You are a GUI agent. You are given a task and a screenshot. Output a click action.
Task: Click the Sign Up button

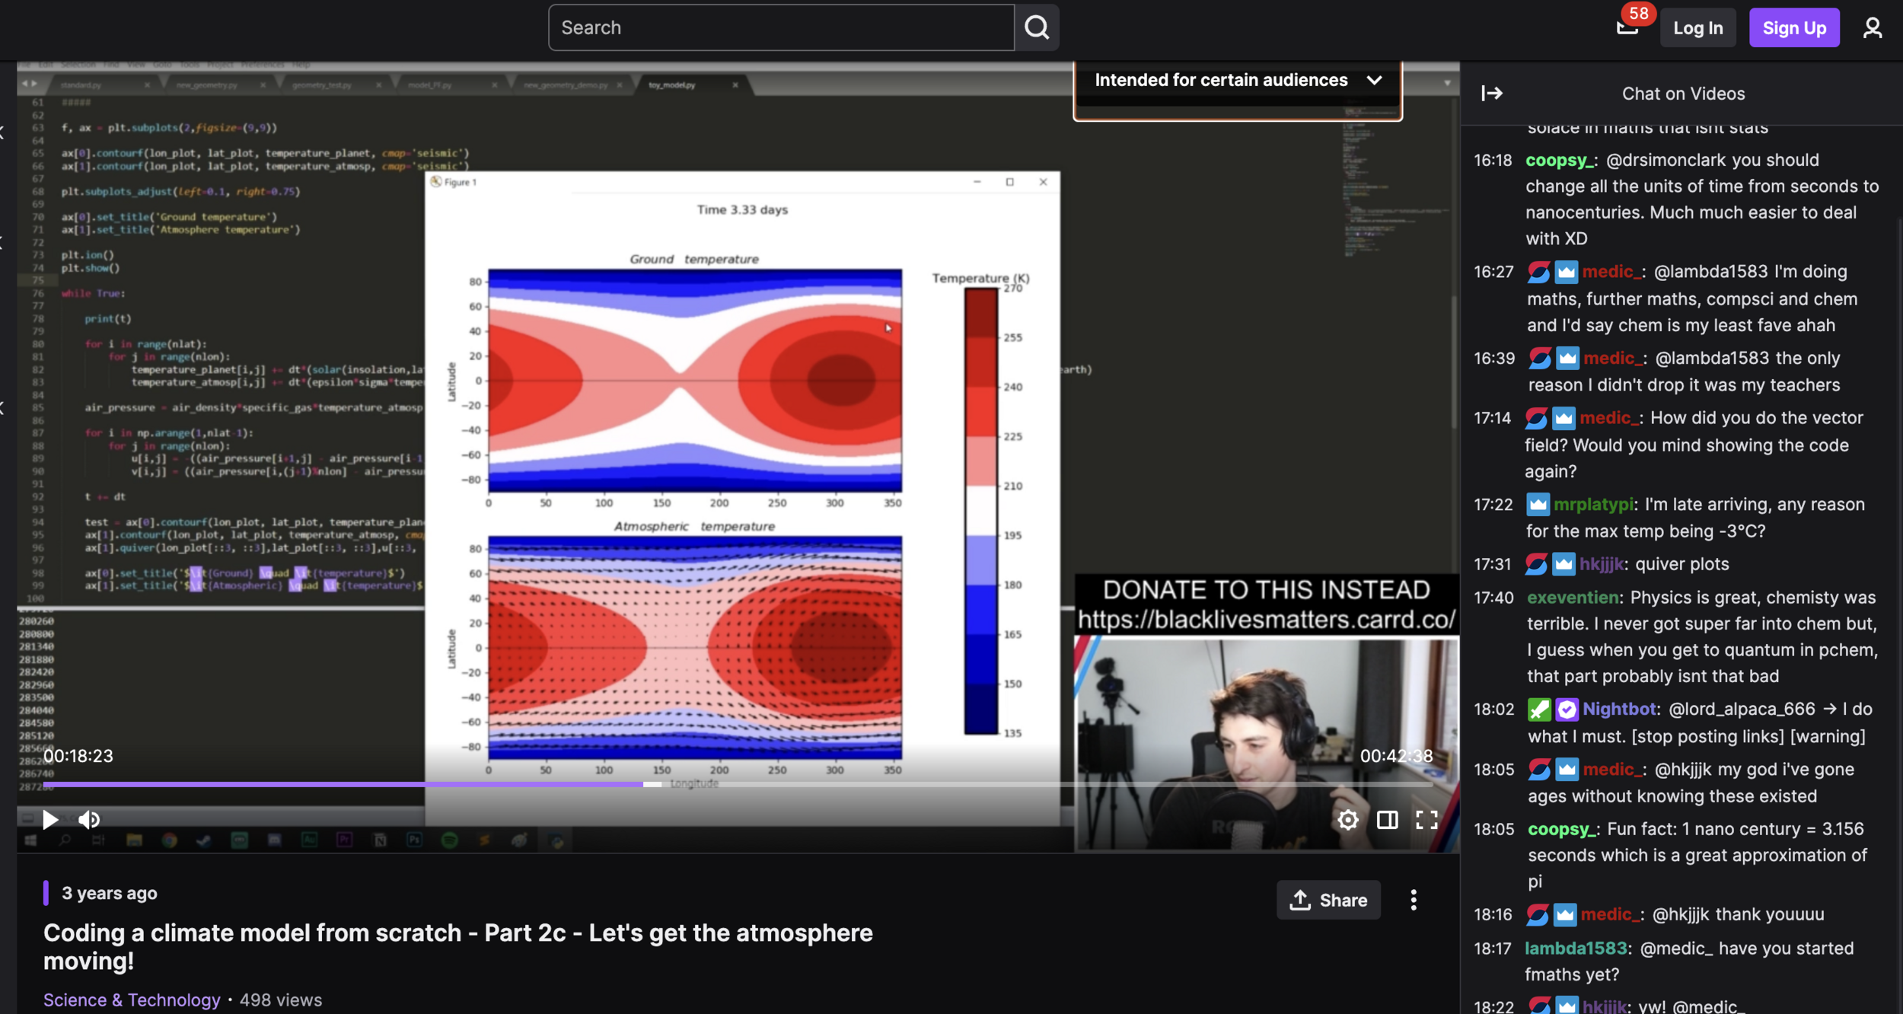pyautogui.click(x=1793, y=28)
